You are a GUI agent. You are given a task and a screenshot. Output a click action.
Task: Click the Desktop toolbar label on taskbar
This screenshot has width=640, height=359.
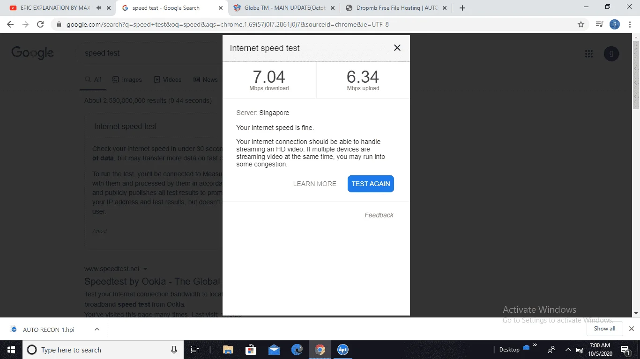pyautogui.click(x=509, y=350)
